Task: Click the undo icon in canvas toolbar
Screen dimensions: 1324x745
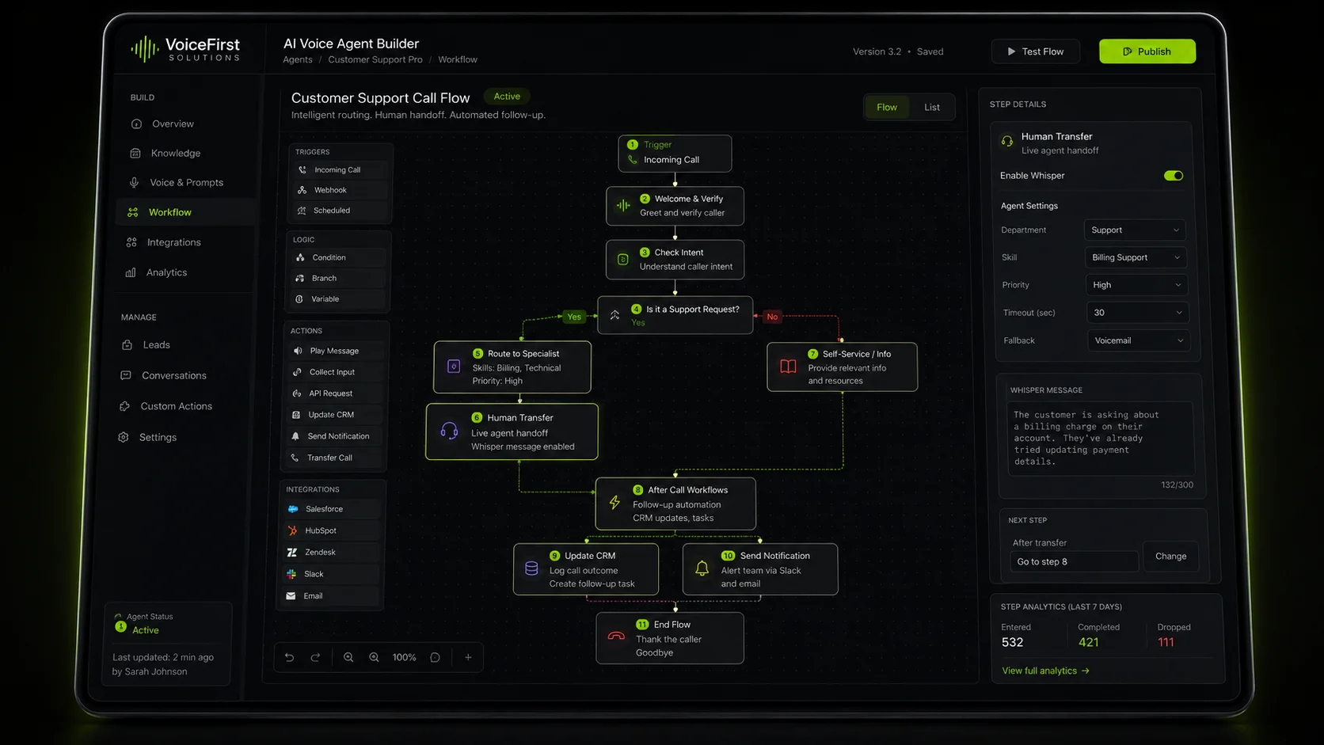Action: (x=290, y=657)
